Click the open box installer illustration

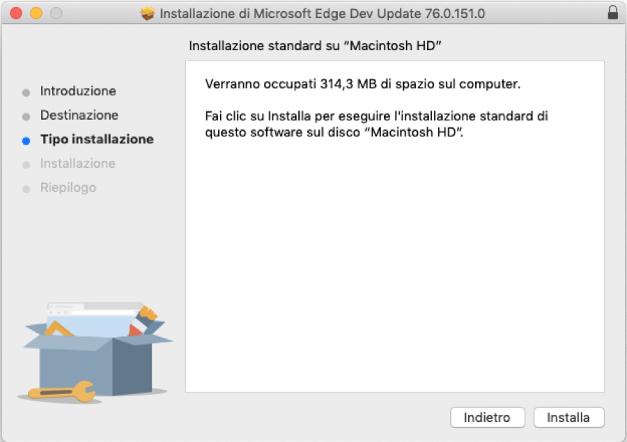point(98,348)
